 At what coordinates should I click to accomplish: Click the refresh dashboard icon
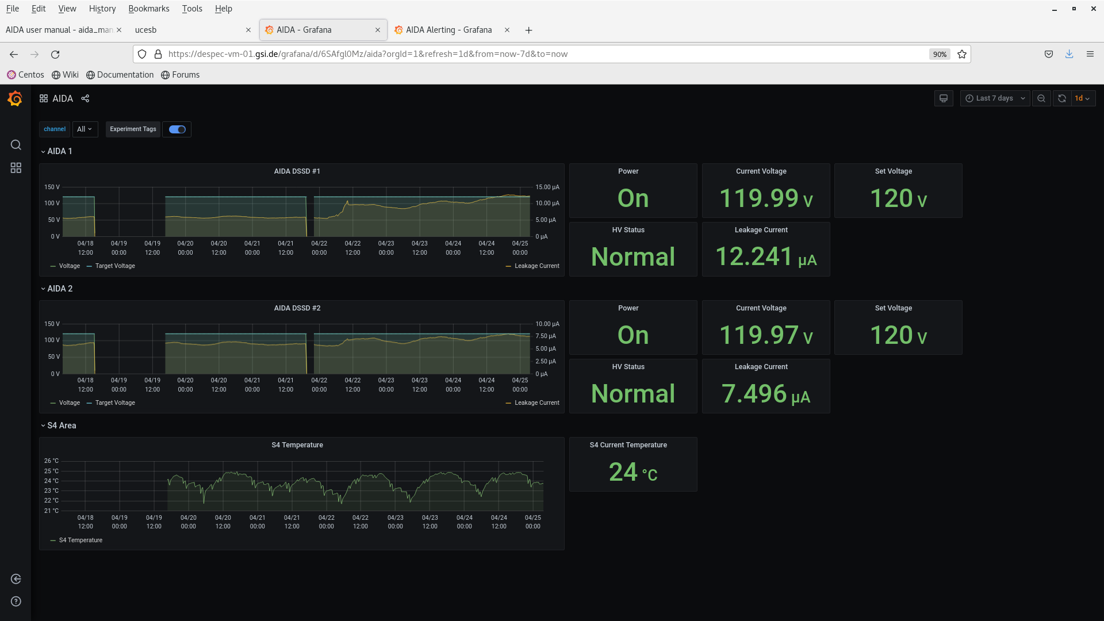[1062, 98]
